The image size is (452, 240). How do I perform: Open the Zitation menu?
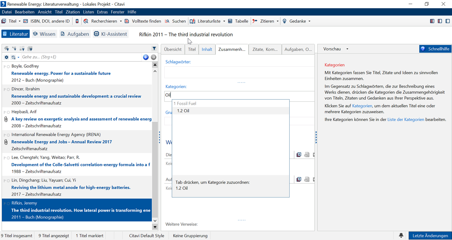click(73, 12)
